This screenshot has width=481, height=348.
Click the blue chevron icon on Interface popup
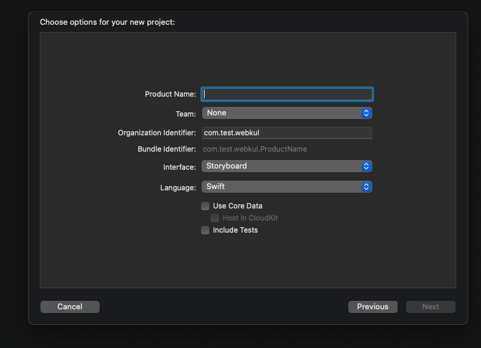pyautogui.click(x=366, y=166)
